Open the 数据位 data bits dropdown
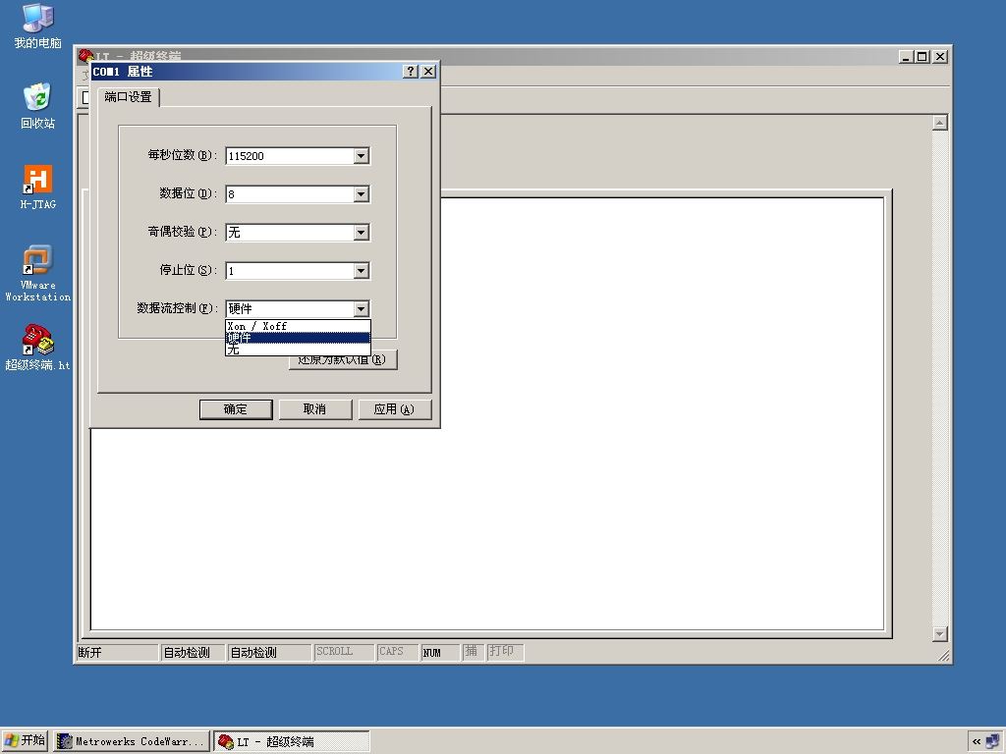Viewport: 1006px width, 754px height. point(362,194)
